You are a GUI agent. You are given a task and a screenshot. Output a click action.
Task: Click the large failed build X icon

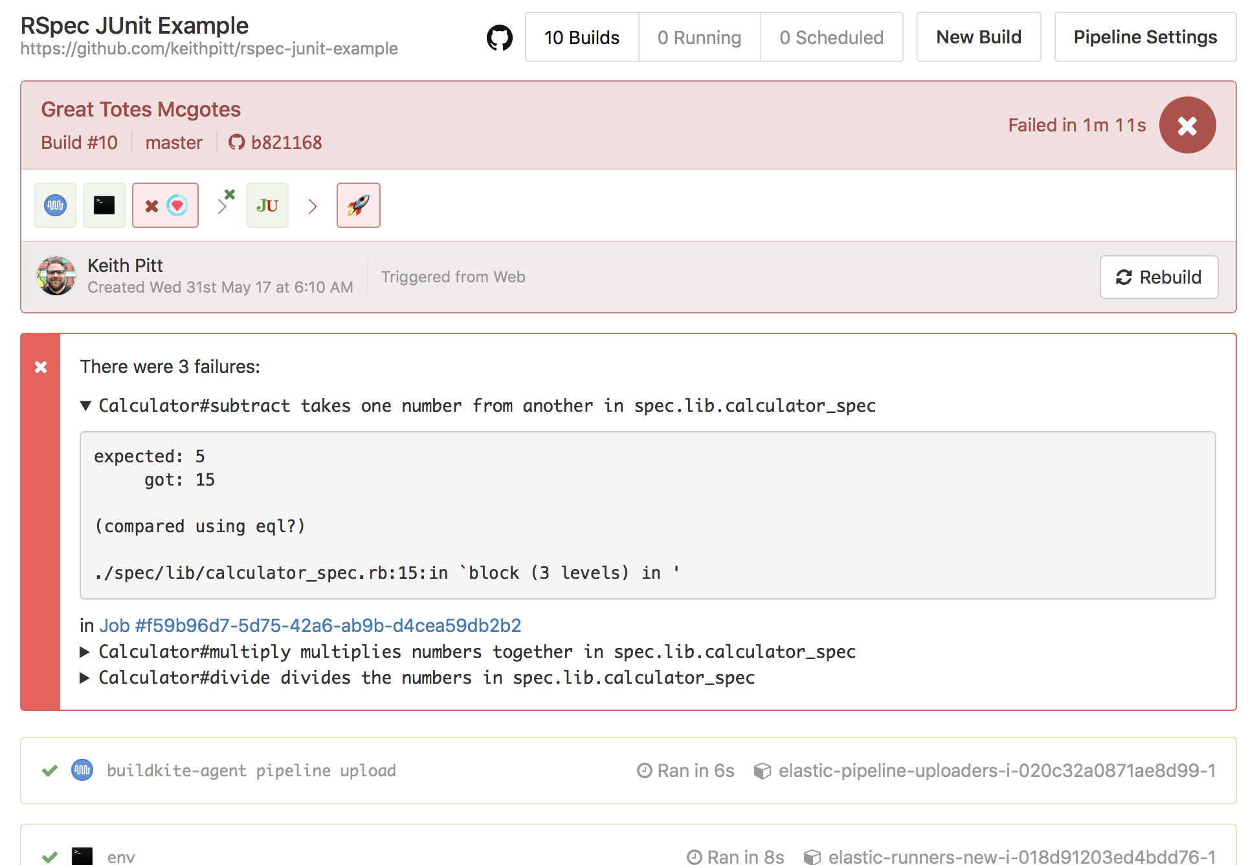tap(1187, 125)
